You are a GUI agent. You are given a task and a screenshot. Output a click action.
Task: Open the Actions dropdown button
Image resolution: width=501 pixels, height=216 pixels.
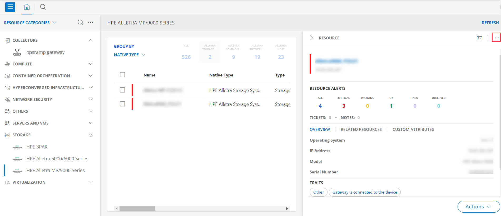tap(478, 207)
